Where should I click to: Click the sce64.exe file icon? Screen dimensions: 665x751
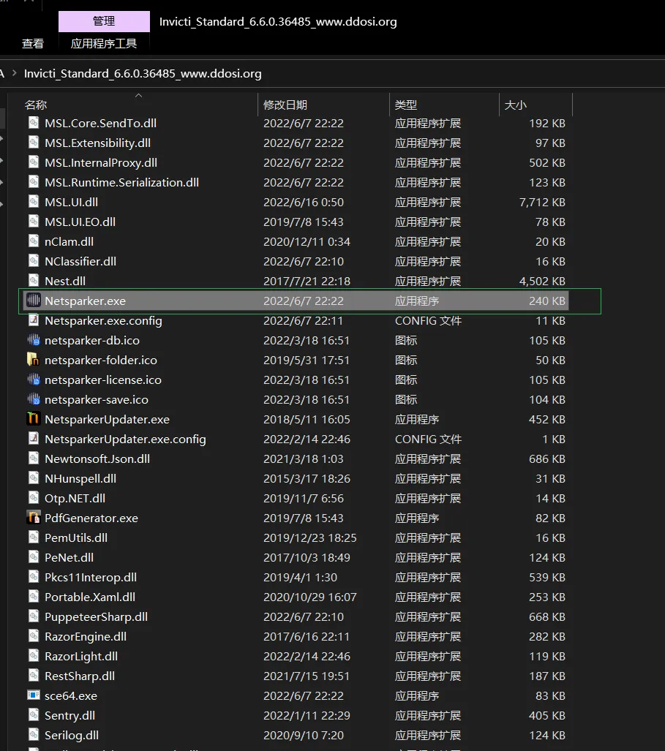coord(34,695)
